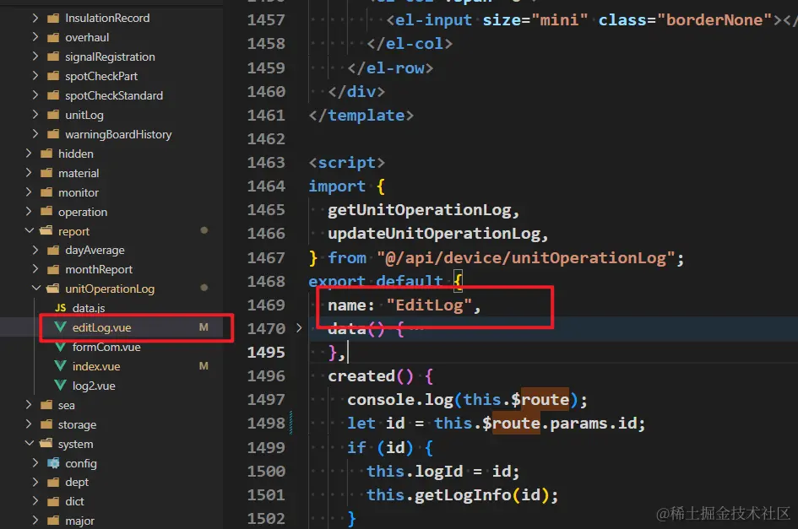Select the dayAverage folder name
This screenshot has width=798, height=529.
(95, 251)
